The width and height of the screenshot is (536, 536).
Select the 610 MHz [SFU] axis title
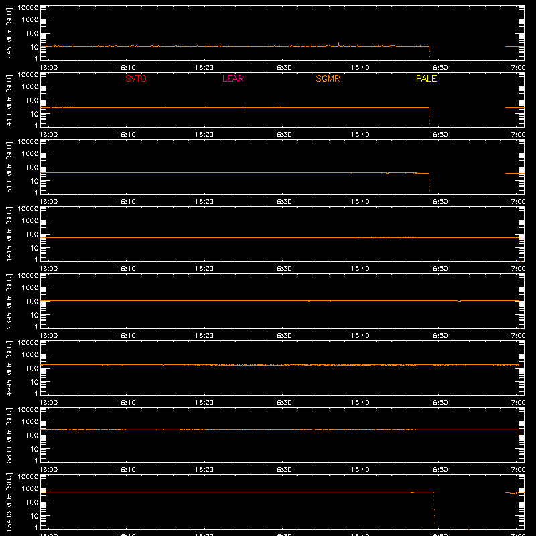(9, 167)
